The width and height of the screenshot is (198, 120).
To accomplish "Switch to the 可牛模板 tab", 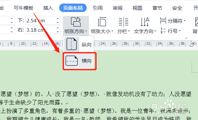I will (23, 8).
